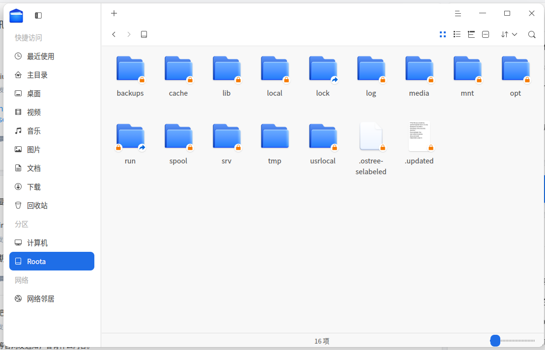Open 视频 in sidebar
Viewport: 545px width, 350px height.
click(x=52, y=112)
